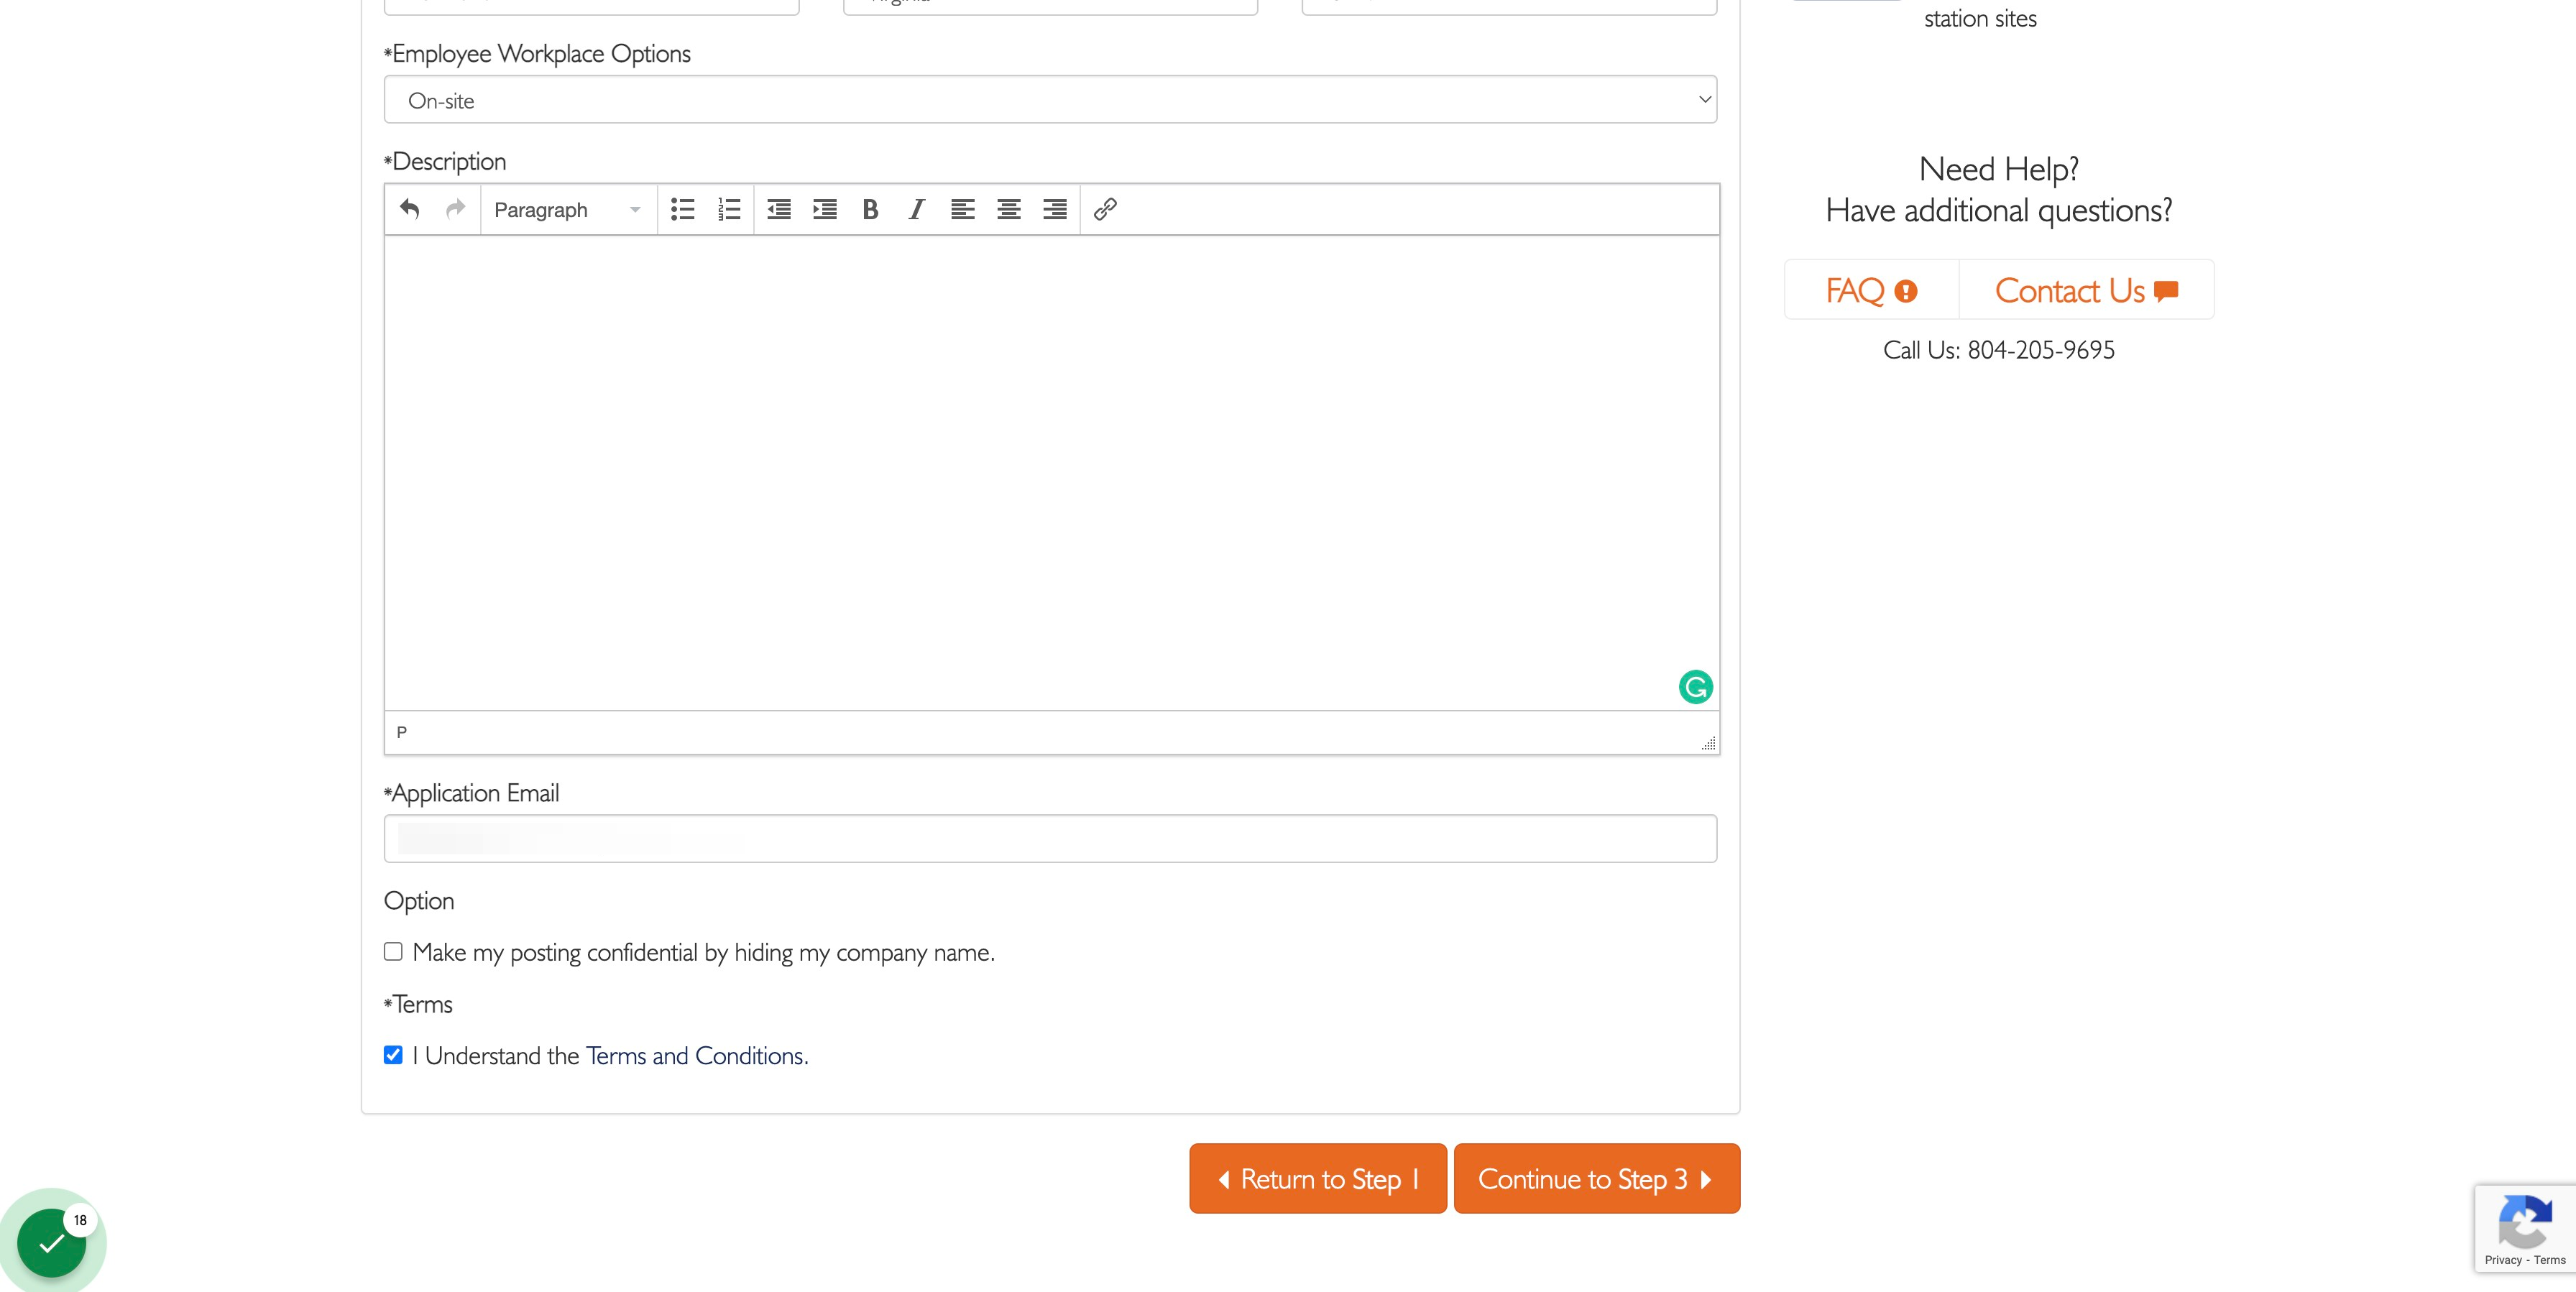Open the FAQ link

(1871, 290)
